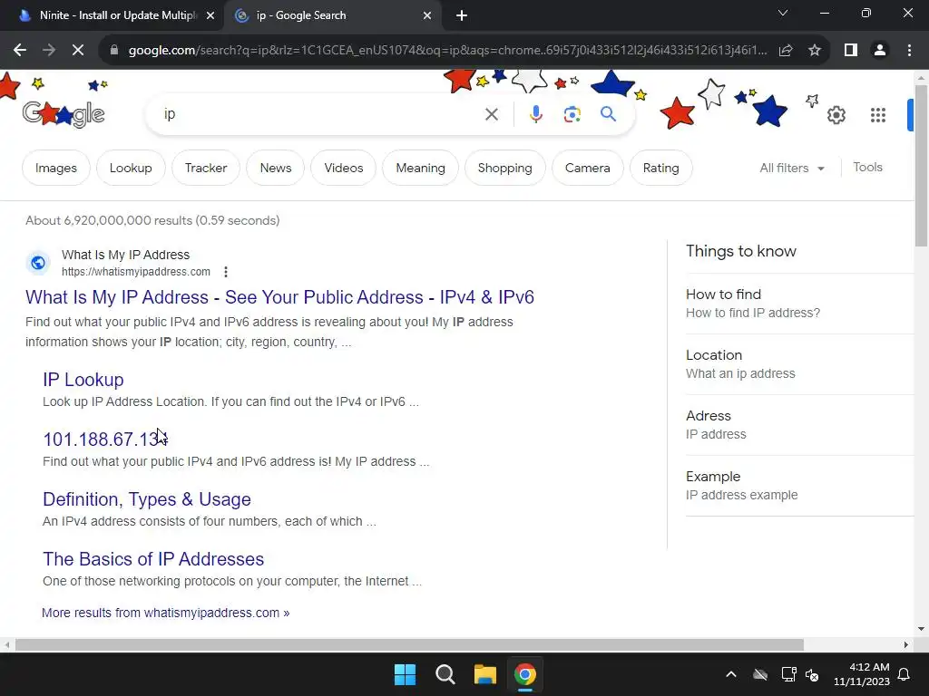Click the Google doodle logo

pos(64,113)
